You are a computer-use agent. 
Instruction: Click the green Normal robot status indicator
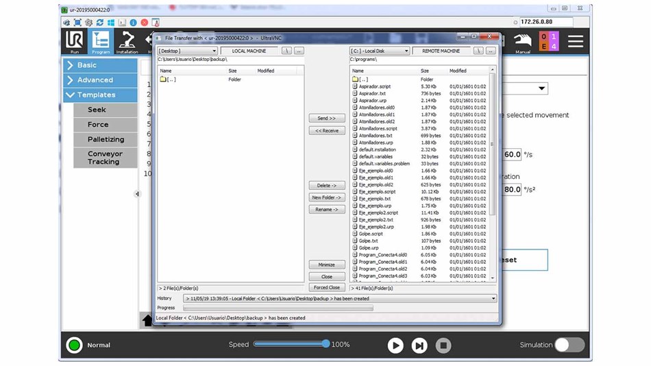click(74, 345)
